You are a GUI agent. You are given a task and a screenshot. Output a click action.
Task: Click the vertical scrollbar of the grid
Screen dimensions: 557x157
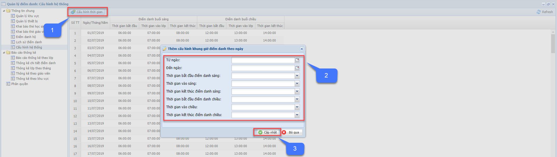tap(553, 44)
